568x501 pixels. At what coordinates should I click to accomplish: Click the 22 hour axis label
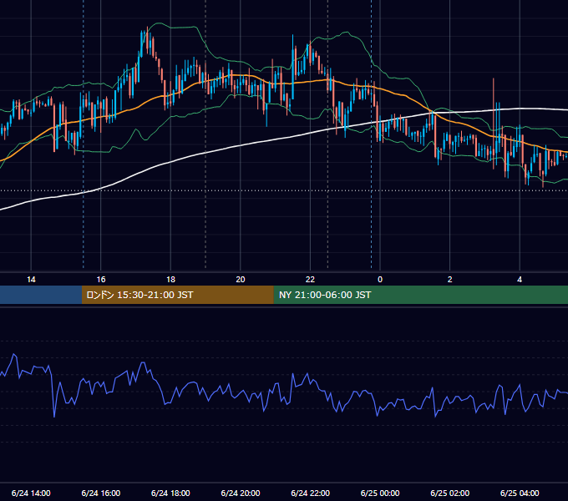[310, 280]
